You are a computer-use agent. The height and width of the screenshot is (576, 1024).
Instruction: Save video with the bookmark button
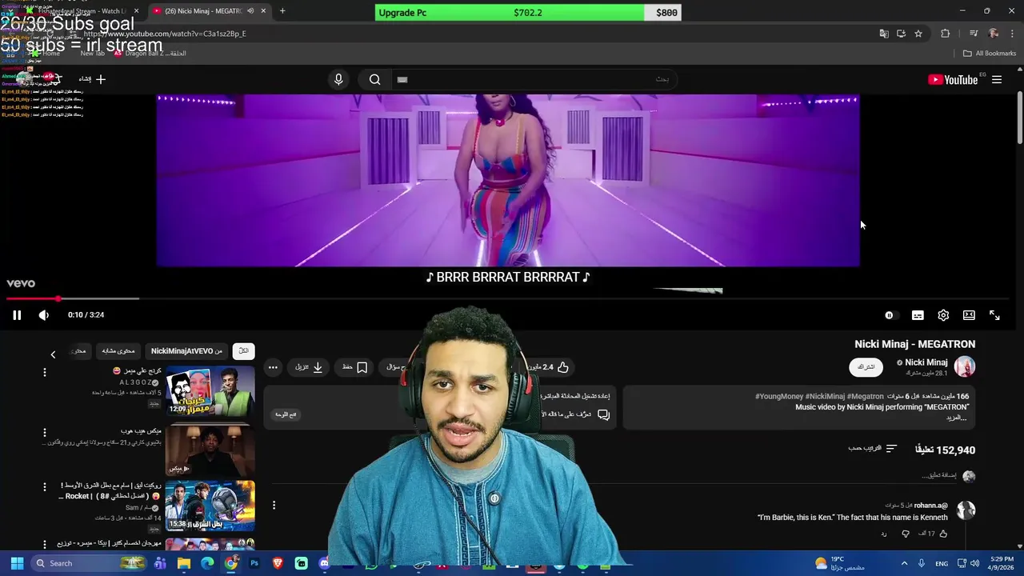(355, 367)
